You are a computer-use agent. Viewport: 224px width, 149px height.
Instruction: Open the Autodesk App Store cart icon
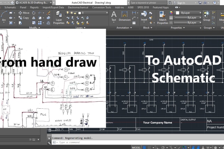[200, 3]
